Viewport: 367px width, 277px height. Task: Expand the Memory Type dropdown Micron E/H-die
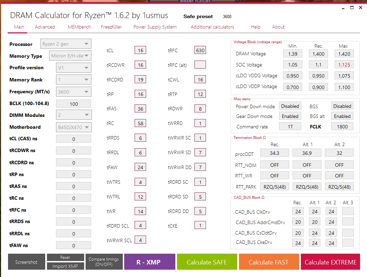70,56
